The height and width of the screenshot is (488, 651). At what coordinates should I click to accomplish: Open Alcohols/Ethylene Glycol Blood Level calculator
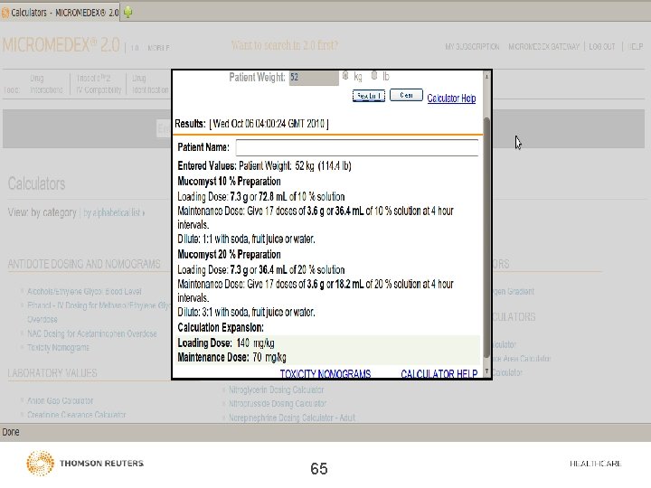pyautogui.click(x=84, y=291)
